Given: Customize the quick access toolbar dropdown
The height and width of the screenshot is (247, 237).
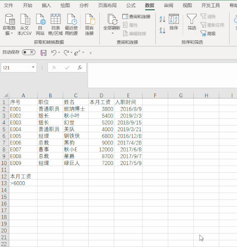Looking at the screenshot, I should [x=90, y=53].
